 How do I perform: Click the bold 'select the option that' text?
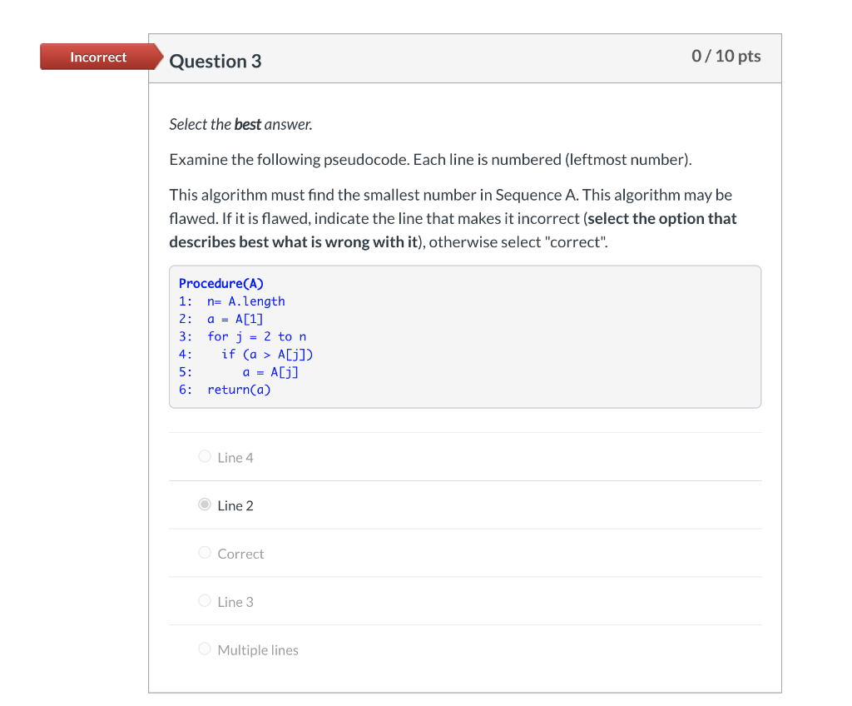click(661, 219)
